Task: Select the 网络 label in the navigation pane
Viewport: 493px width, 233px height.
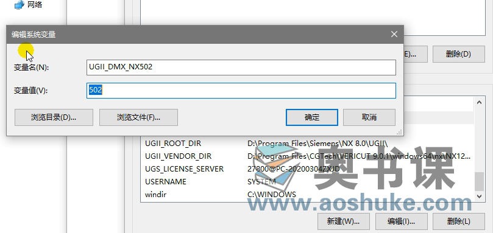Action: pos(35,5)
